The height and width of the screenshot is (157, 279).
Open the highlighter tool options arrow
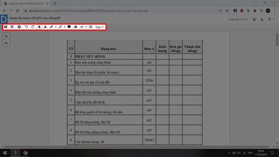coord(65,27)
